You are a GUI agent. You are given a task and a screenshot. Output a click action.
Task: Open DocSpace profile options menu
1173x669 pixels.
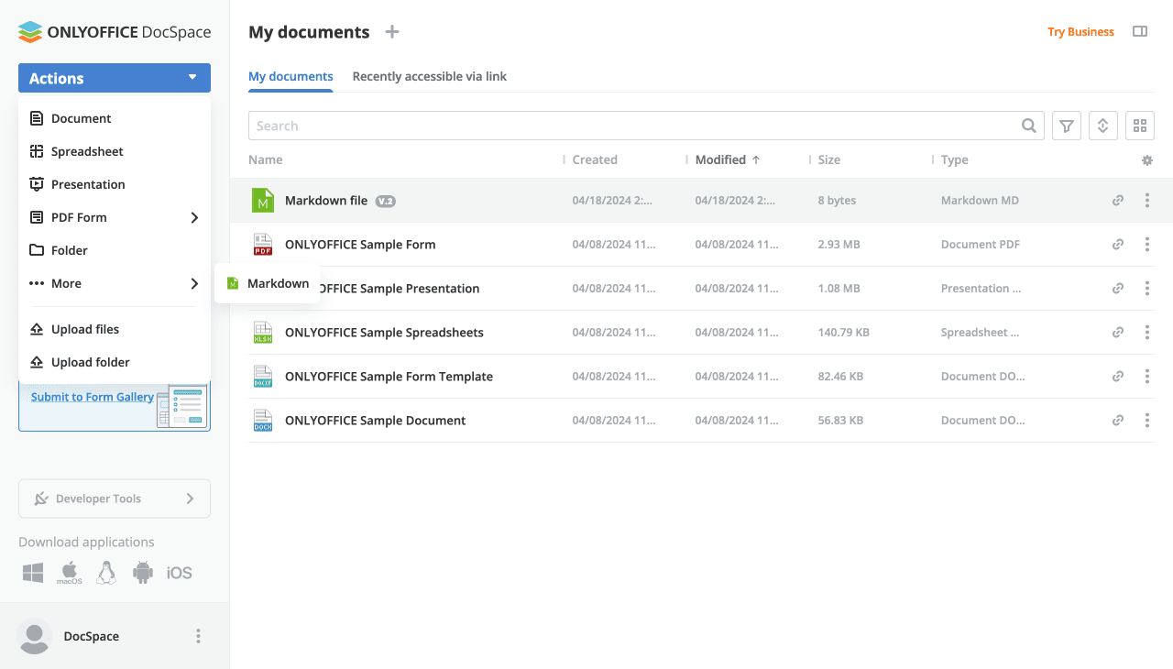pos(198,636)
